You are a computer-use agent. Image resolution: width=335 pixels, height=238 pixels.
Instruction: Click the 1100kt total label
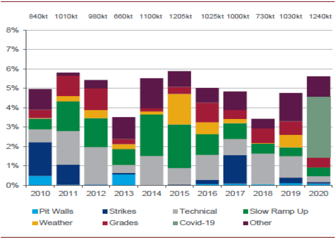151,16
